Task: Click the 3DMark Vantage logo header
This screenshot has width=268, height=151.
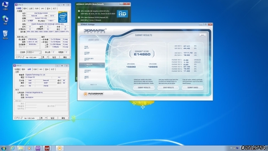Action: coord(95,31)
